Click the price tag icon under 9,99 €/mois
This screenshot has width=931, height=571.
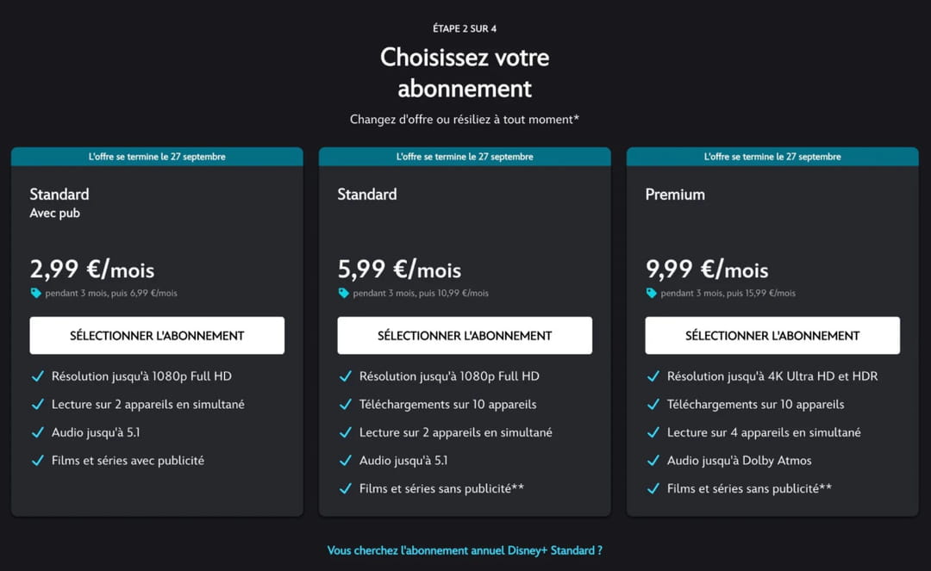652,293
